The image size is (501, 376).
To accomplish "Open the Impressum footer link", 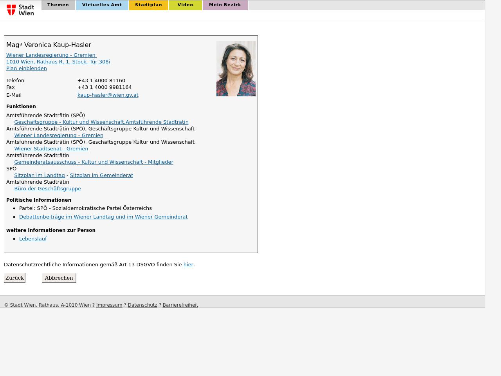I will (109, 305).
